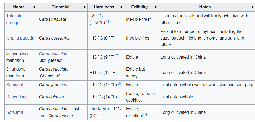The height and width of the screenshot is (122, 255).
Task: Follow the Ichang papeda link
Action: point(20,38)
